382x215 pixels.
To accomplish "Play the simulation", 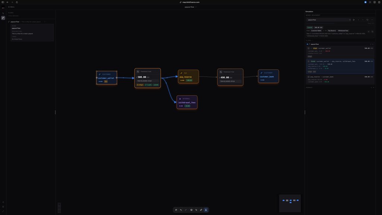I will (354, 20).
